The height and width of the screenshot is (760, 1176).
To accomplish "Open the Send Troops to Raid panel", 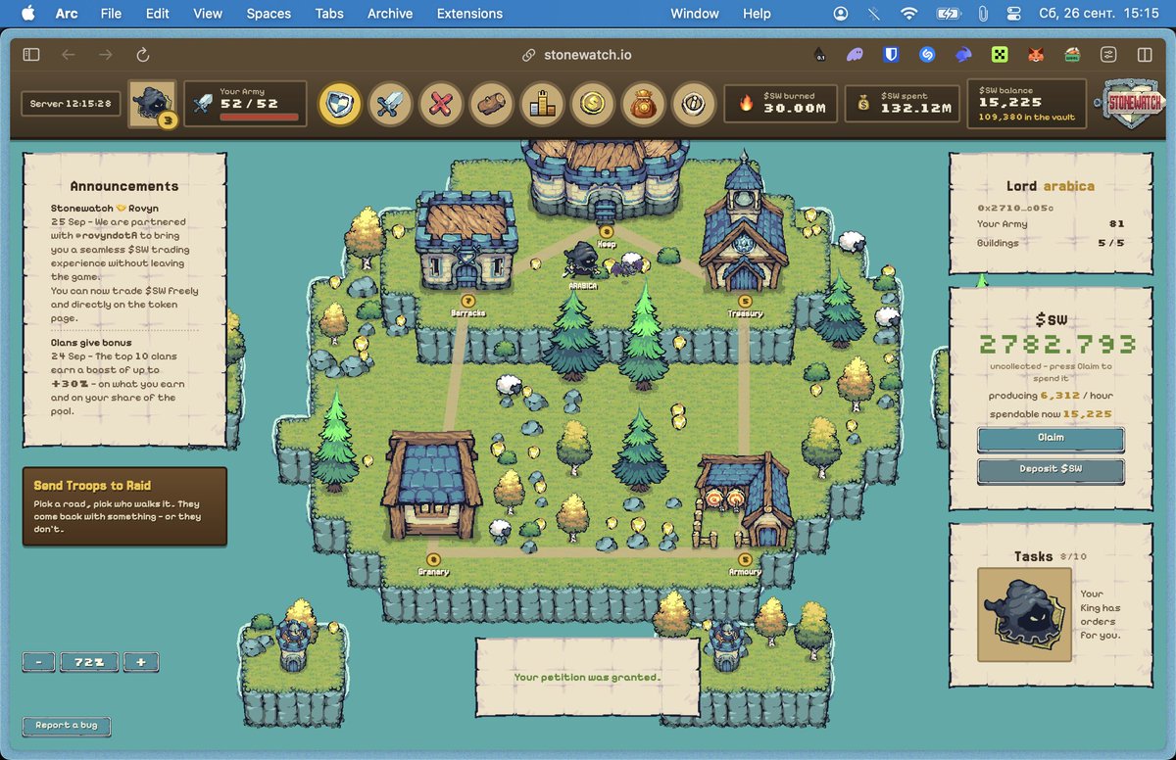I will [124, 506].
